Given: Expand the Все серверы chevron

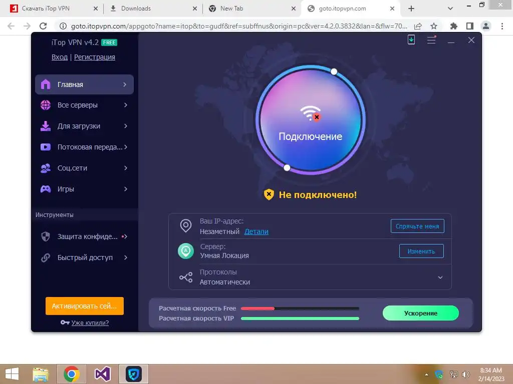Looking at the screenshot, I should tap(126, 105).
